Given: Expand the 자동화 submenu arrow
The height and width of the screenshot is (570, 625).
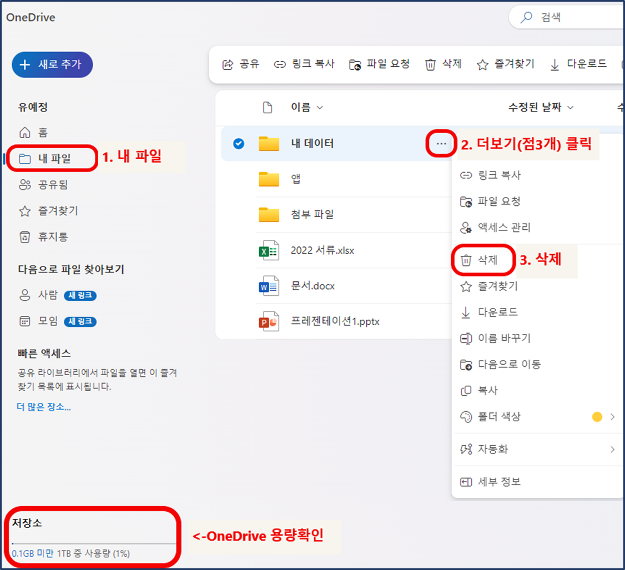Looking at the screenshot, I should tap(613, 450).
